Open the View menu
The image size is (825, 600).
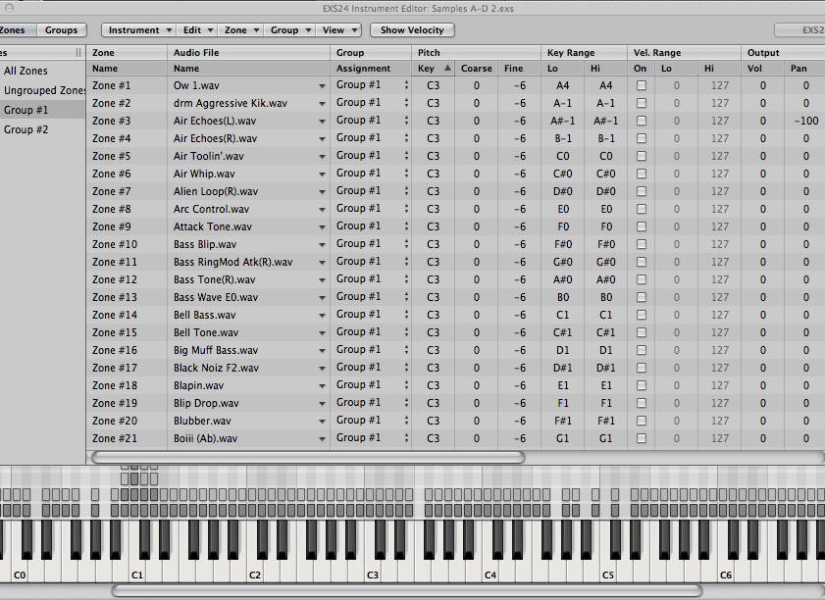point(338,30)
